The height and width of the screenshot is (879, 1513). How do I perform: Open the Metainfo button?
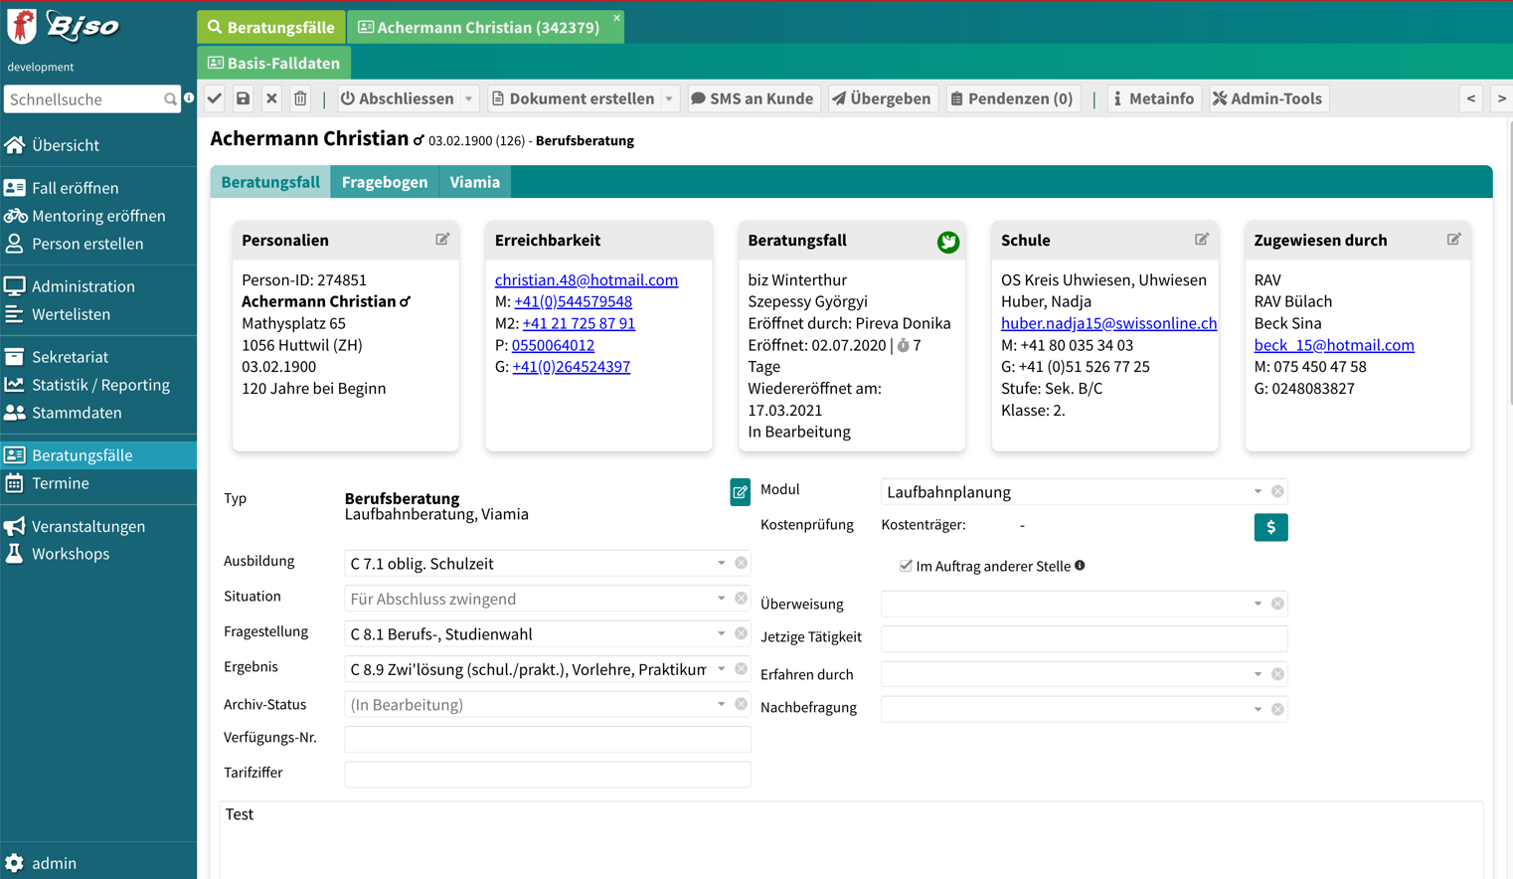click(1154, 98)
